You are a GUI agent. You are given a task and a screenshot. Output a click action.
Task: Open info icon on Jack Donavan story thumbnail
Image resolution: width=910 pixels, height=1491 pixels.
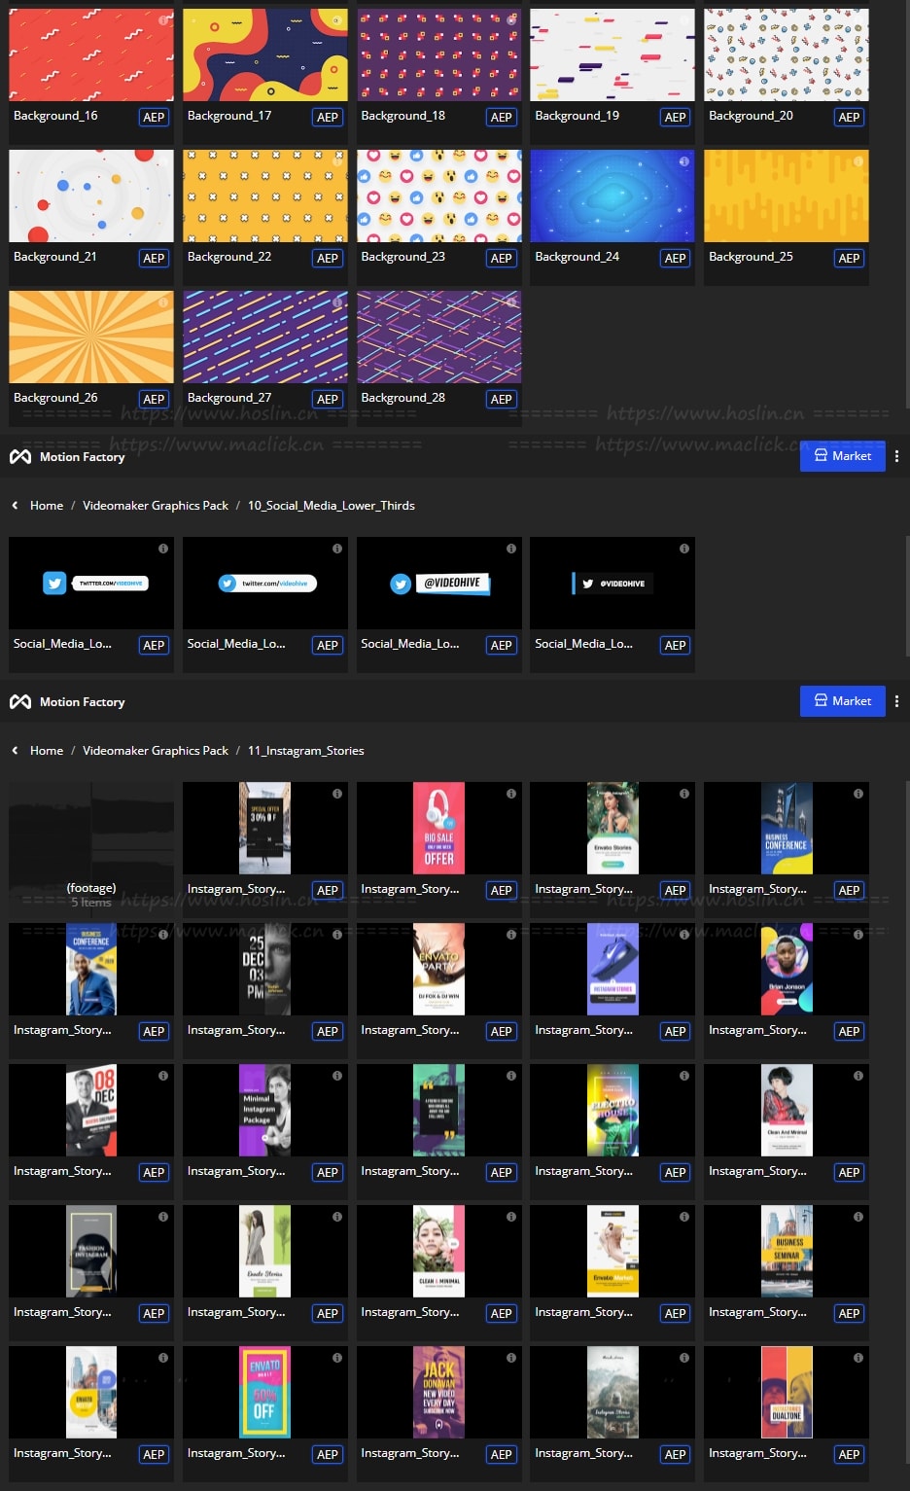pyautogui.click(x=510, y=1358)
